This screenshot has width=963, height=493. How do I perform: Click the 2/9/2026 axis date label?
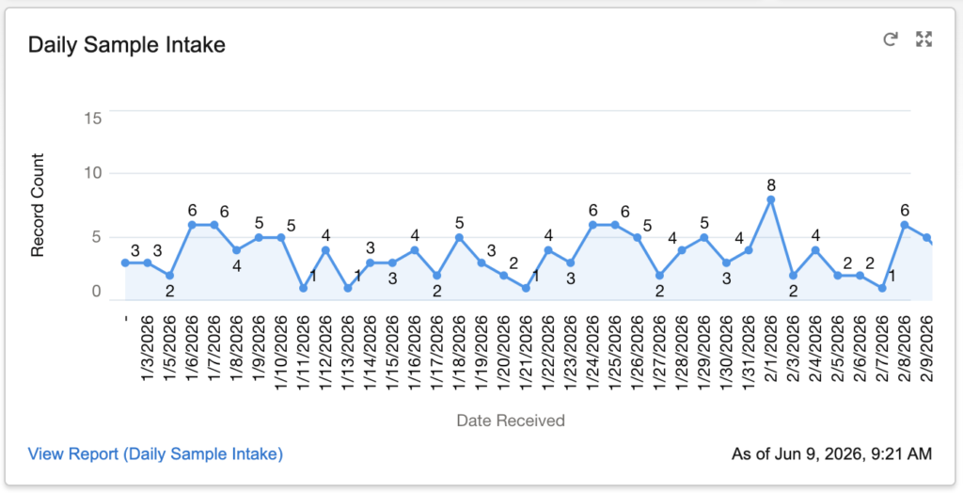(926, 349)
